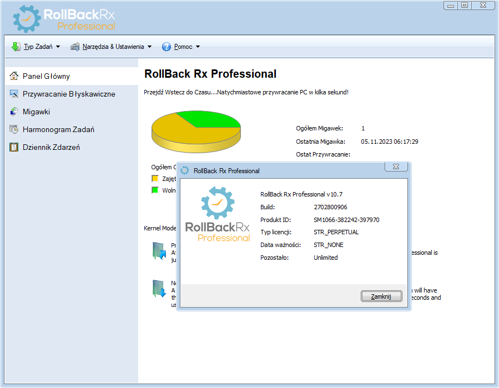Click the RollBackRx logo inside about dialog
Image resolution: width=499 pixels, height=388 pixels.
coord(218,214)
